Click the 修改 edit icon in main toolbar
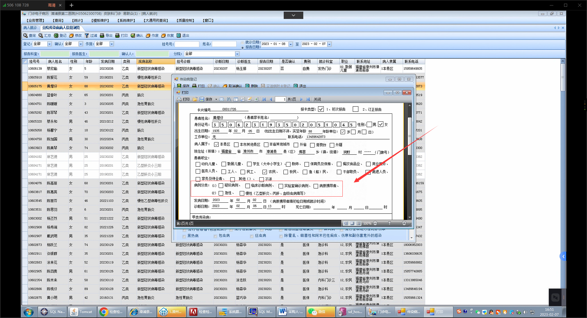This screenshot has width=587, height=318. point(71,35)
